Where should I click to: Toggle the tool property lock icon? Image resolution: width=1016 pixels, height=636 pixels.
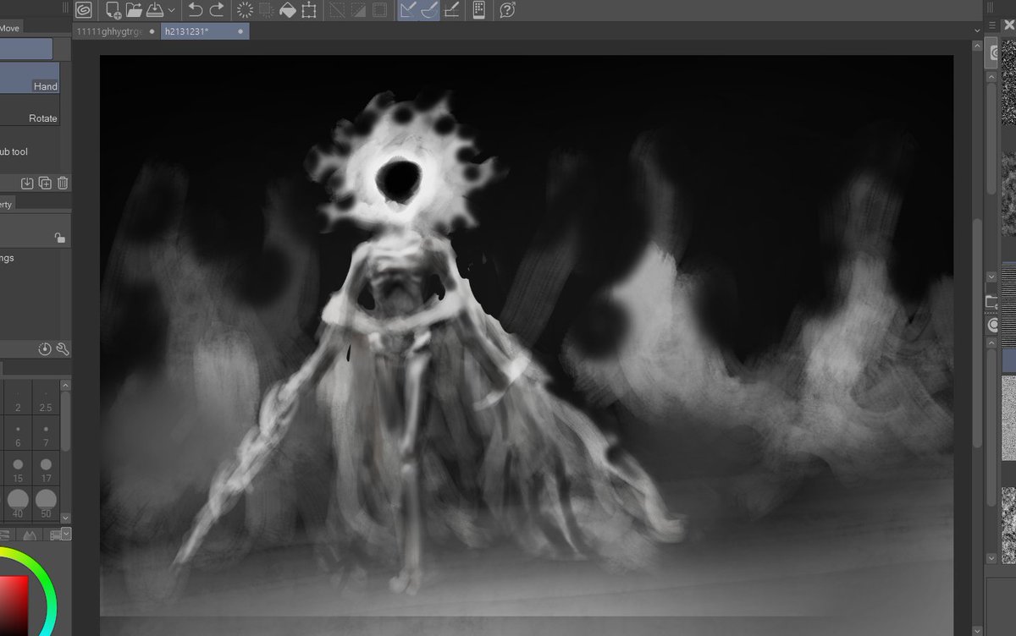59,238
